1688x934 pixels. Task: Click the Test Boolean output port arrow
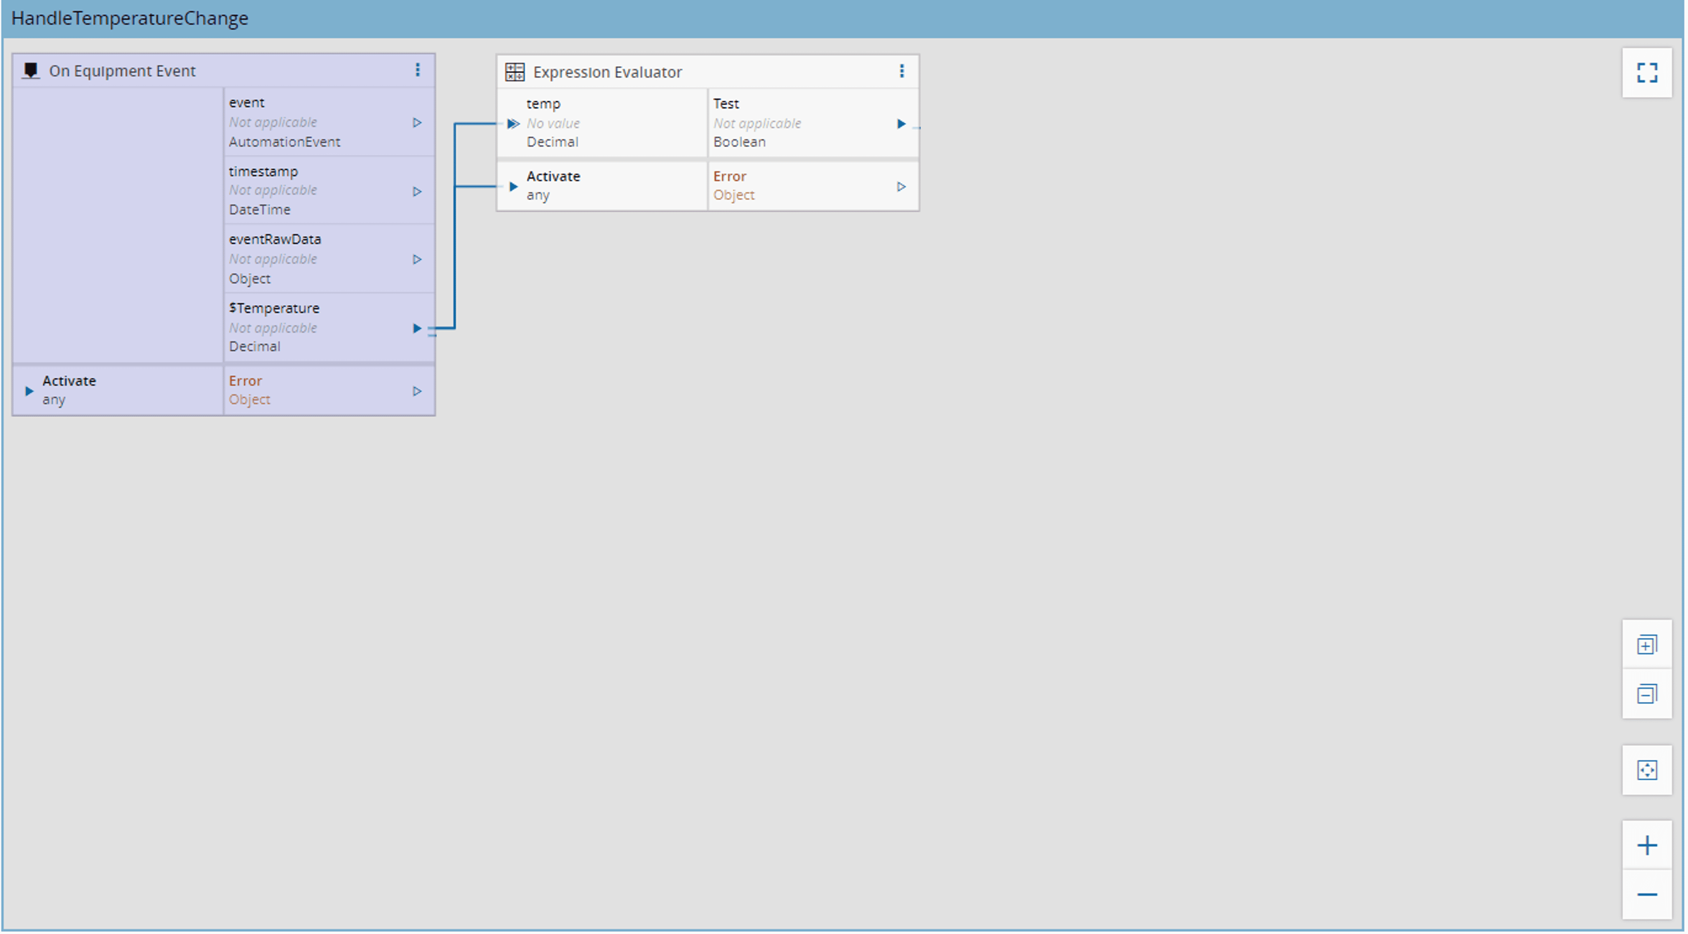click(901, 124)
